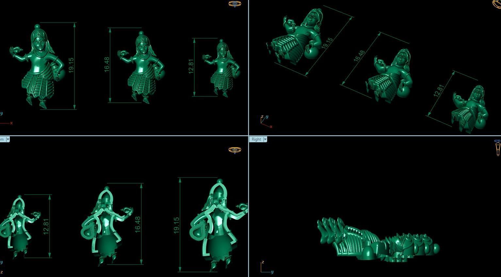Screen dimensions: 501x277
Task: Click the ring icon in the front viewport corner
Action: [234, 4]
